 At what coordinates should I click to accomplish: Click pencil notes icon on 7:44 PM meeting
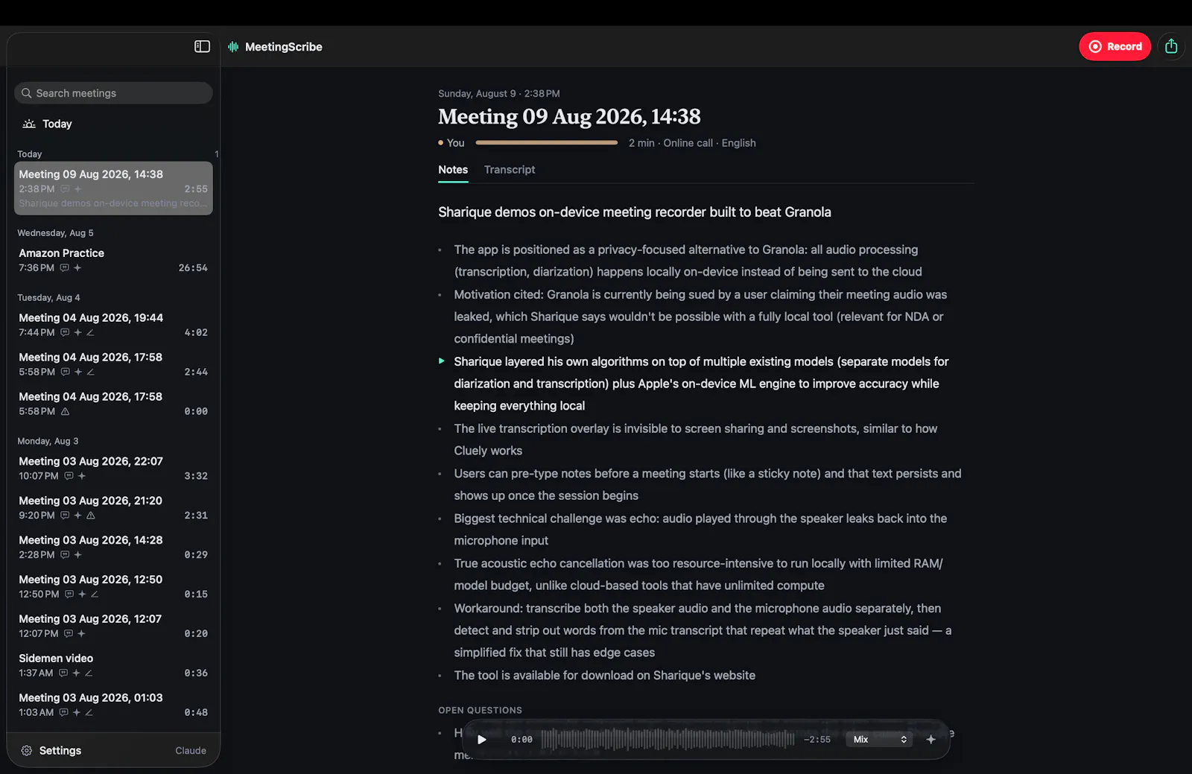[x=90, y=332]
